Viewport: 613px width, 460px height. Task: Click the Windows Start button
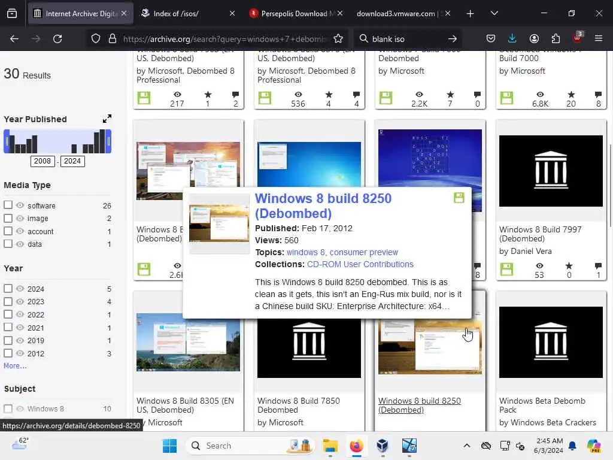click(x=169, y=446)
